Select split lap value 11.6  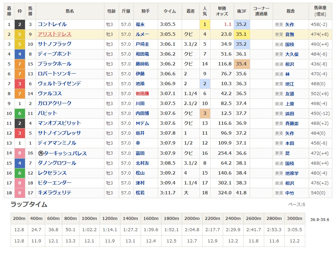coord(274,241)
